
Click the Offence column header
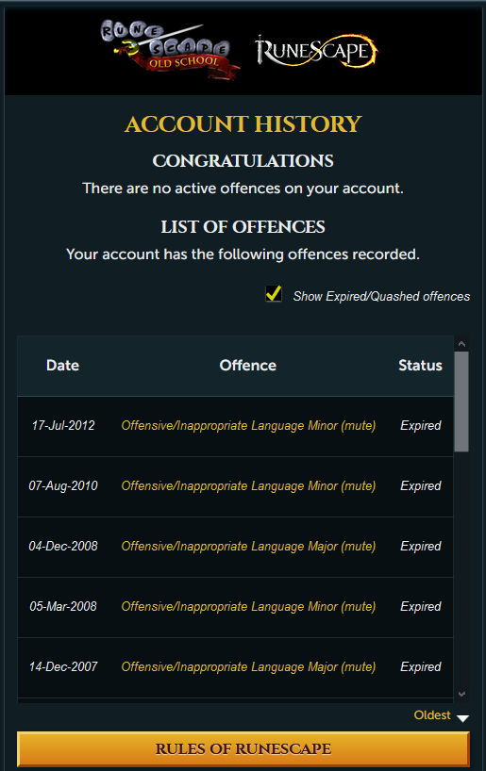click(247, 366)
